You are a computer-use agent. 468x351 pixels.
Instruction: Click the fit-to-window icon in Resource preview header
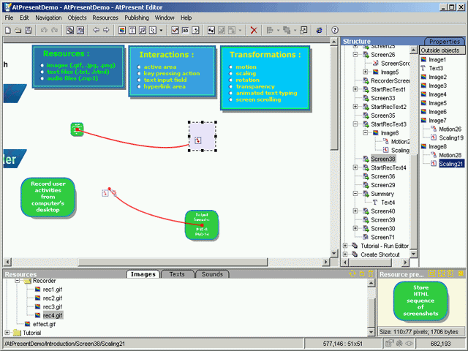tap(441, 273)
